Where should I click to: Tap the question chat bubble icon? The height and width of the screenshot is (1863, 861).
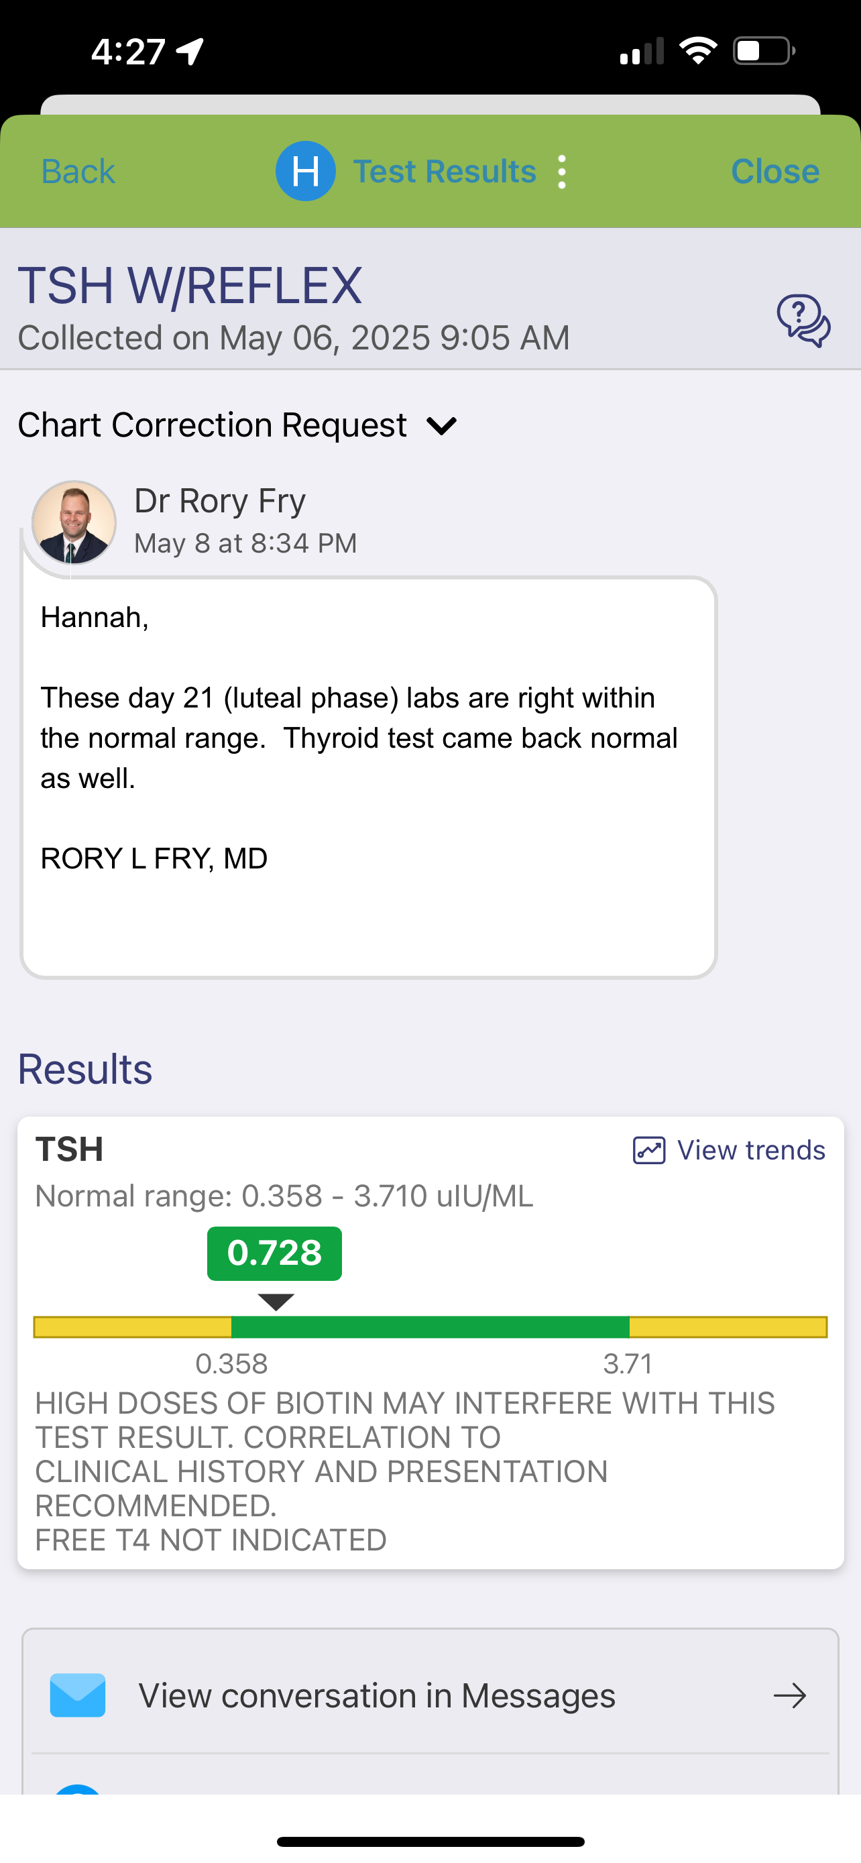click(803, 321)
